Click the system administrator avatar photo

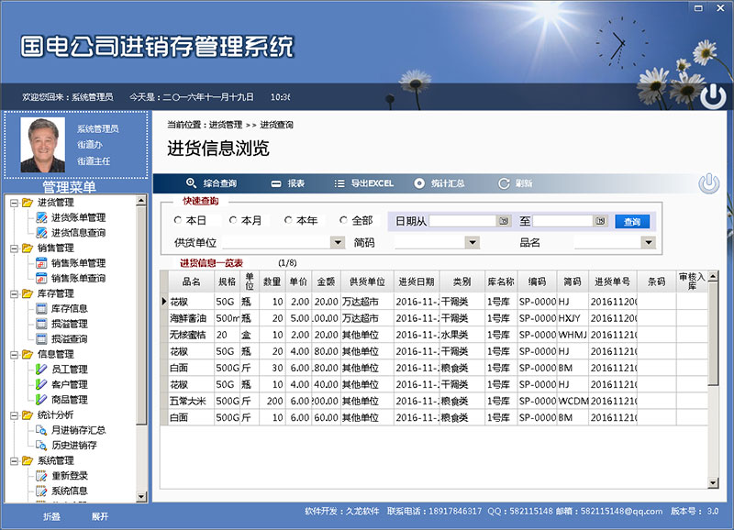[42, 145]
